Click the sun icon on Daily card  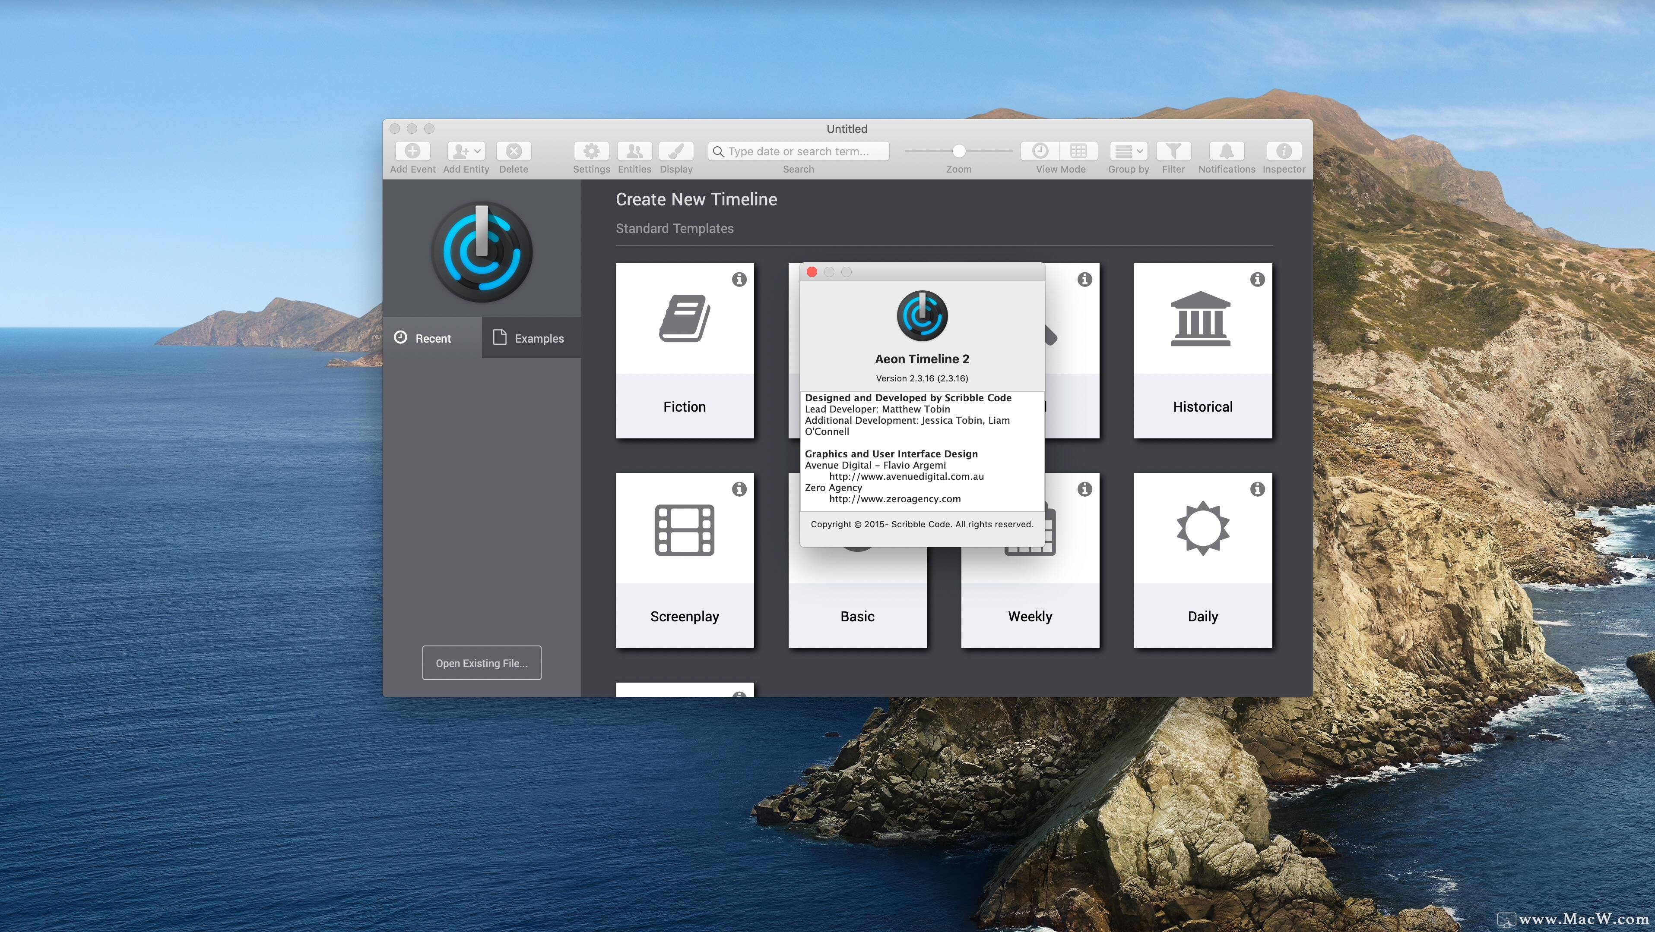click(x=1203, y=528)
